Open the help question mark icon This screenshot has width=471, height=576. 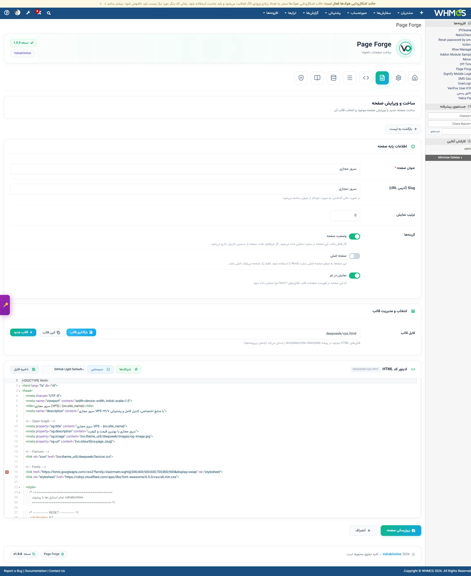[7, 12]
